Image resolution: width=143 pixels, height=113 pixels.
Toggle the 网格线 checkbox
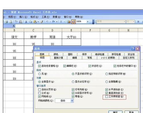(x=39, y=97)
